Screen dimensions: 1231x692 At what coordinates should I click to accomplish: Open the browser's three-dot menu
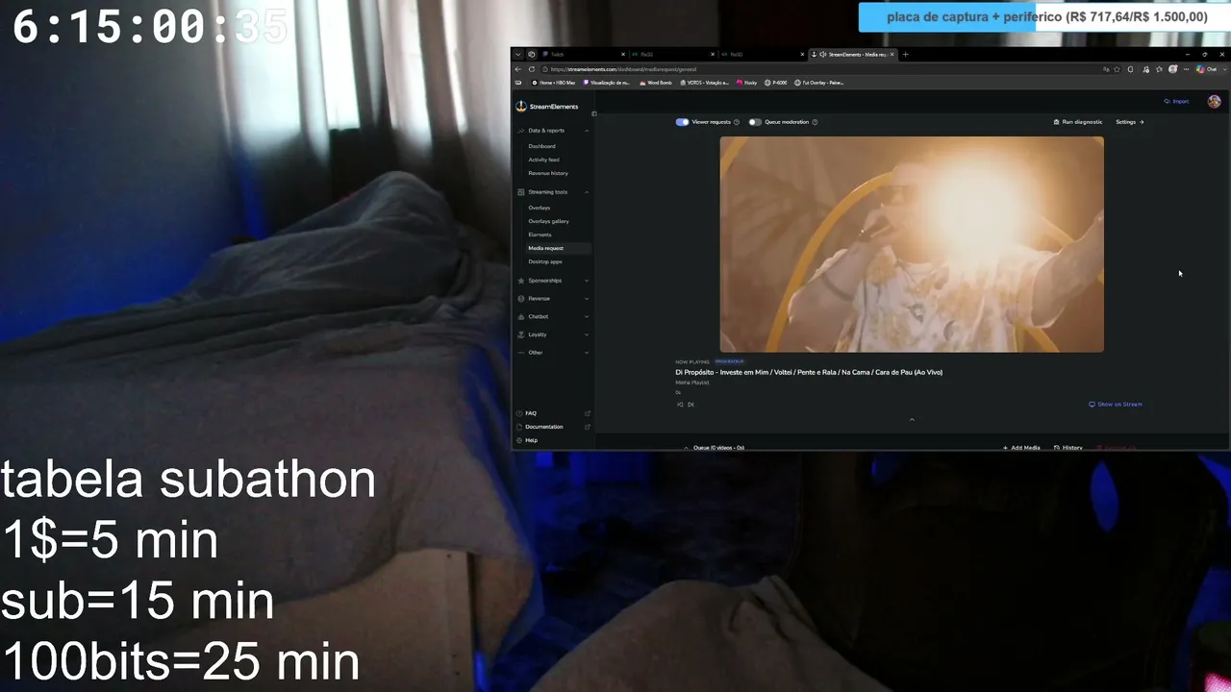point(1187,69)
